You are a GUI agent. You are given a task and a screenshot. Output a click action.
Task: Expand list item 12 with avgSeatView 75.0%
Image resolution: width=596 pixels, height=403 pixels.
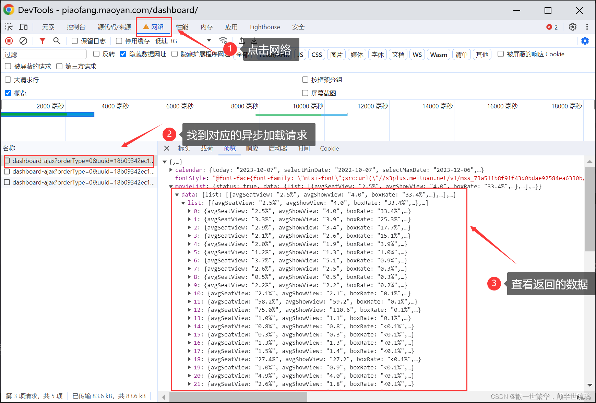(x=189, y=310)
